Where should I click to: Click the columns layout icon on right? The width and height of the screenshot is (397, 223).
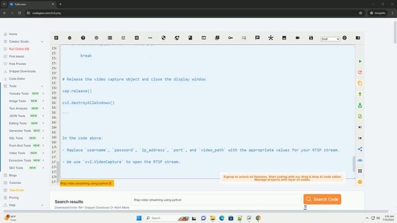[x=360, y=171]
